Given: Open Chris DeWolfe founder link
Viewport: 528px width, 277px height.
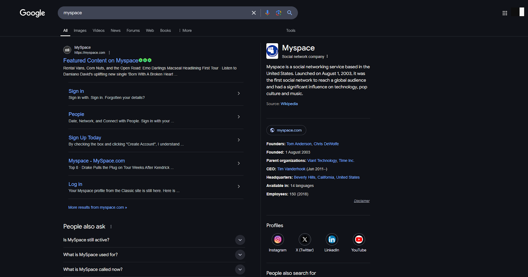Looking at the screenshot, I should [326, 144].
